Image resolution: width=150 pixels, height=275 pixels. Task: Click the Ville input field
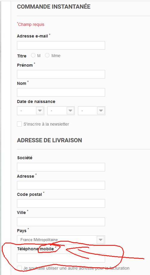click(61, 222)
